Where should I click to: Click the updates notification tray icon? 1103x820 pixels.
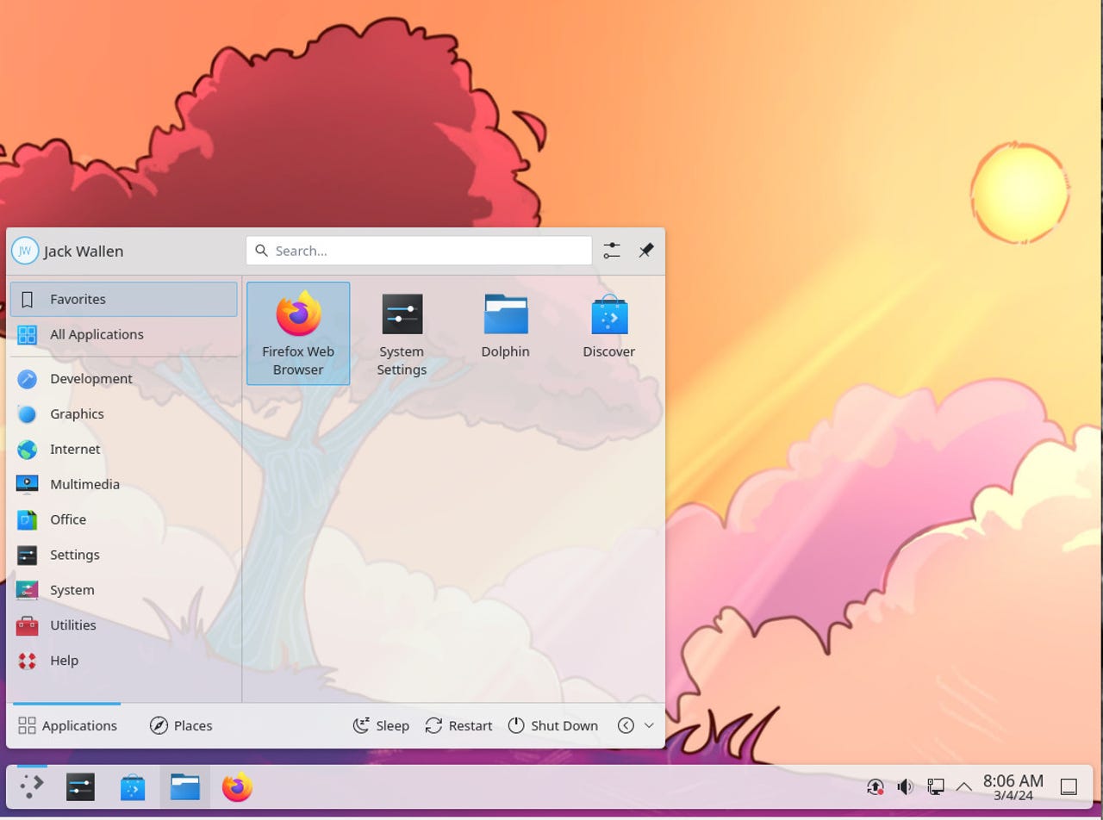click(875, 786)
